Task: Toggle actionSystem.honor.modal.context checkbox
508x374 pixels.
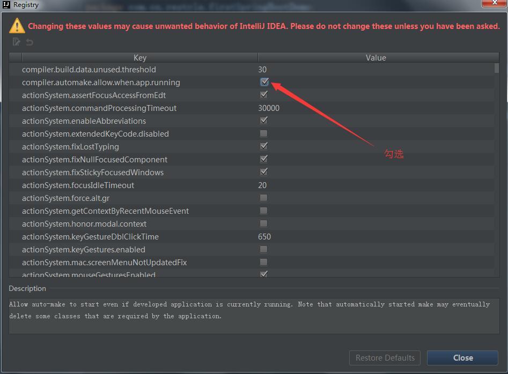Action: pyautogui.click(x=264, y=223)
